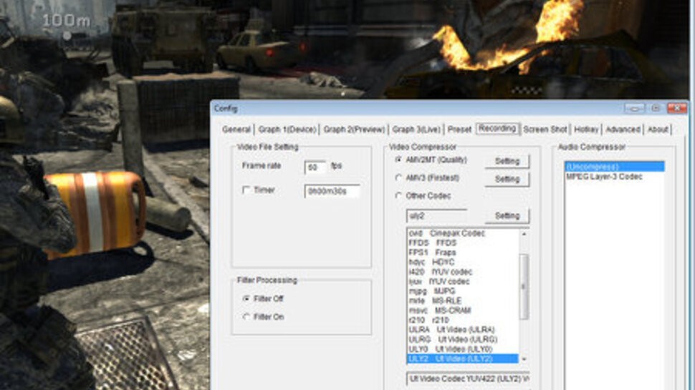The width and height of the screenshot is (695, 390).
Task: Turn on the Filter On option
Action: click(247, 316)
